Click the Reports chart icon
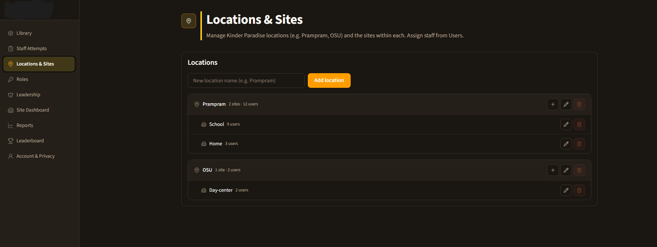Image resolution: width=657 pixels, height=247 pixels. pyautogui.click(x=11, y=126)
